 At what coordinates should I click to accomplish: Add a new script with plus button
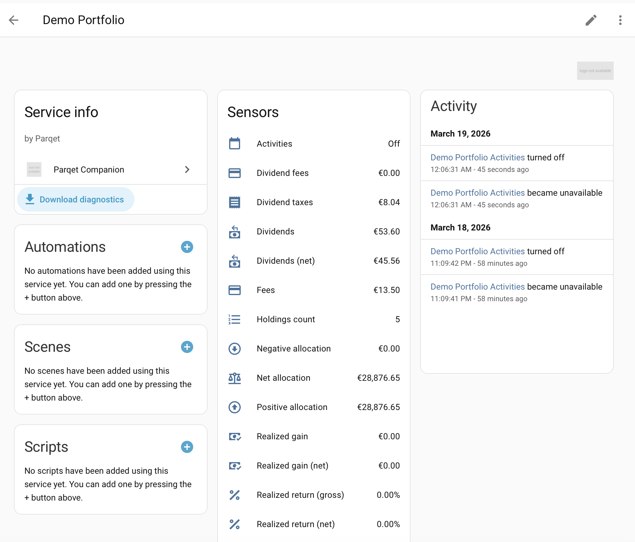point(187,447)
